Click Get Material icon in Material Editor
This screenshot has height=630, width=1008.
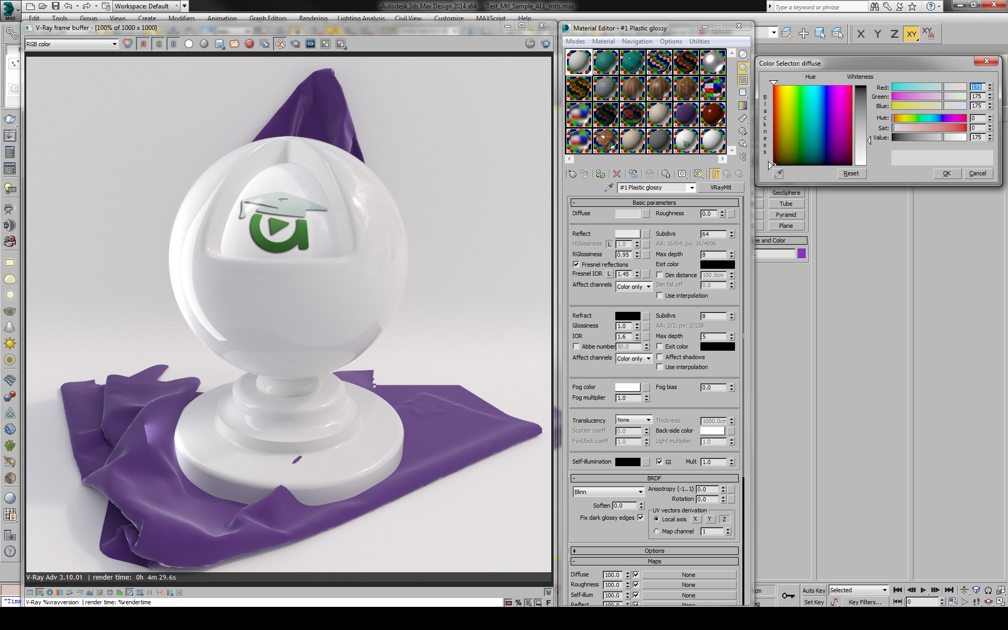click(x=572, y=174)
